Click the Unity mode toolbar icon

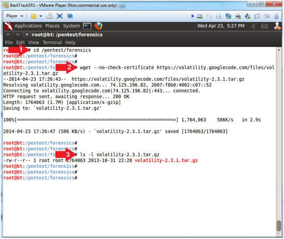pyautogui.click(x=70, y=16)
